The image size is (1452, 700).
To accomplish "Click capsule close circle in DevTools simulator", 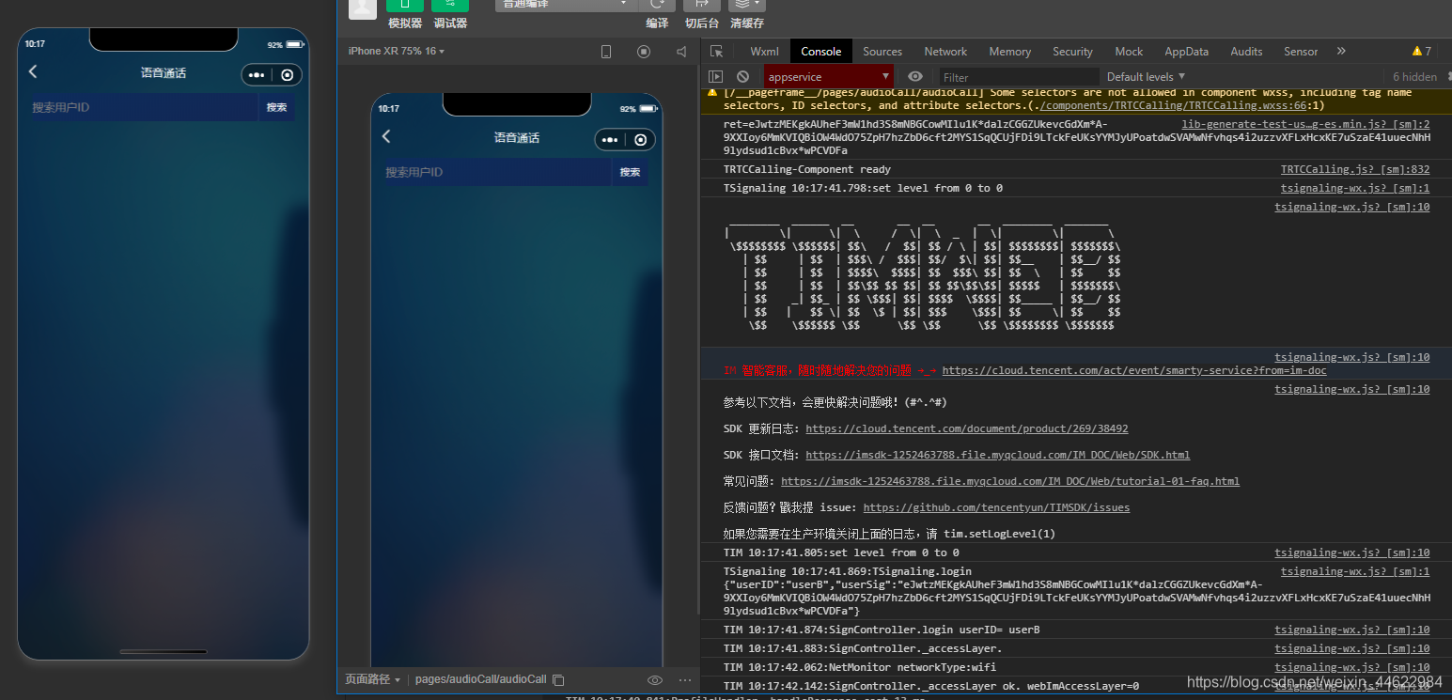I will point(641,140).
